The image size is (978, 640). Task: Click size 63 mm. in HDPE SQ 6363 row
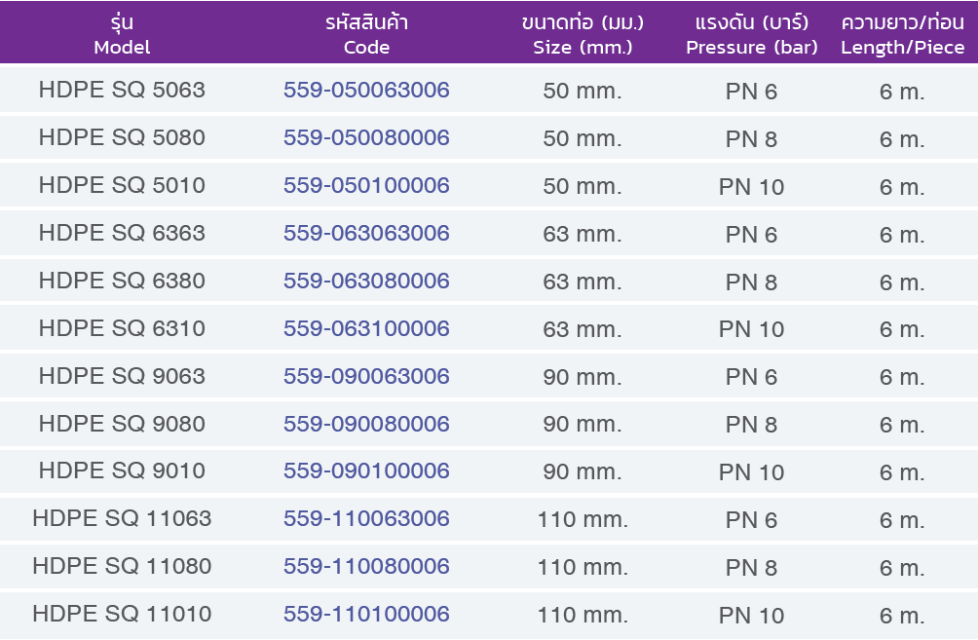pyautogui.click(x=583, y=234)
